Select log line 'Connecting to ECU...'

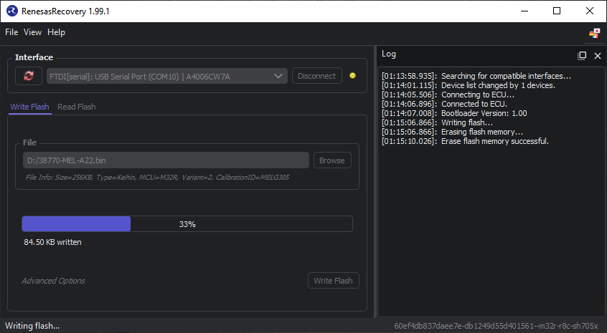448,95
